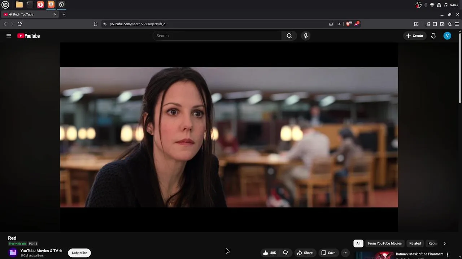Click the Free with ads badge

click(17, 244)
